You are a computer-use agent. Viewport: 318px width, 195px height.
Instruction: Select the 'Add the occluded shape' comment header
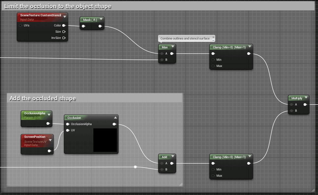coord(43,98)
